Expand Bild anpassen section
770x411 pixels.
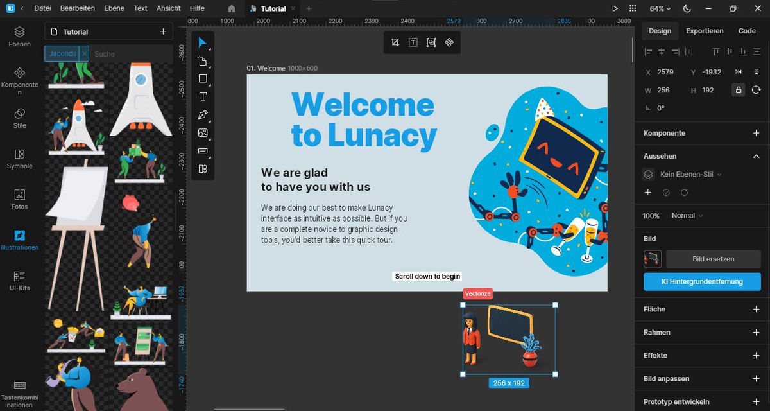point(756,378)
